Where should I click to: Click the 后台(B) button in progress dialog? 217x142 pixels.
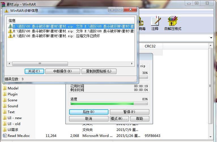pyautogui.click(x=89, y=112)
